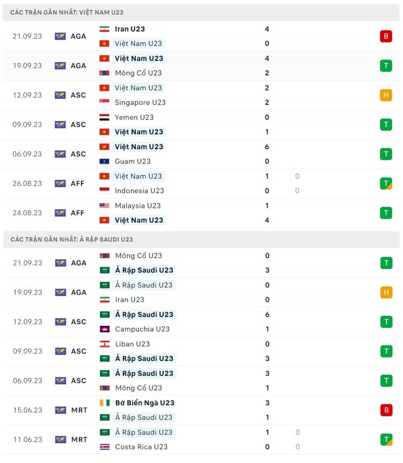Click the orange H badge for Singapore U23 match
This screenshot has height=463, width=403.
pyautogui.click(x=386, y=95)
